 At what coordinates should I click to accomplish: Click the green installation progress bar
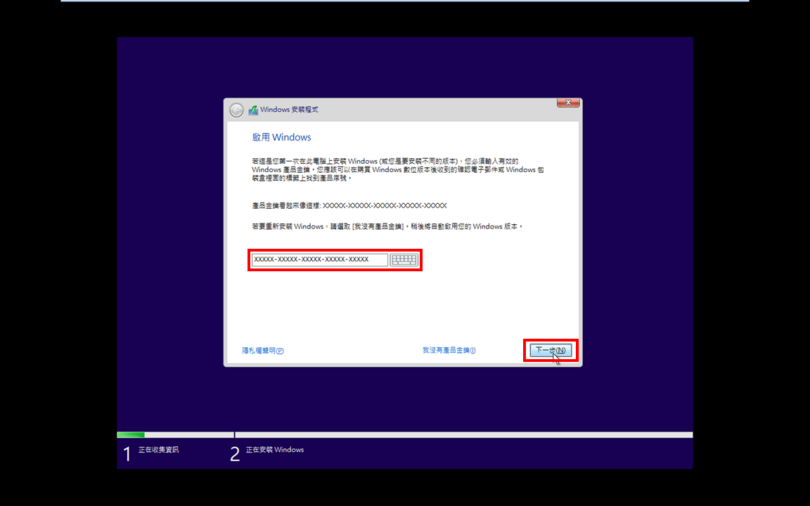click(131, 435)
